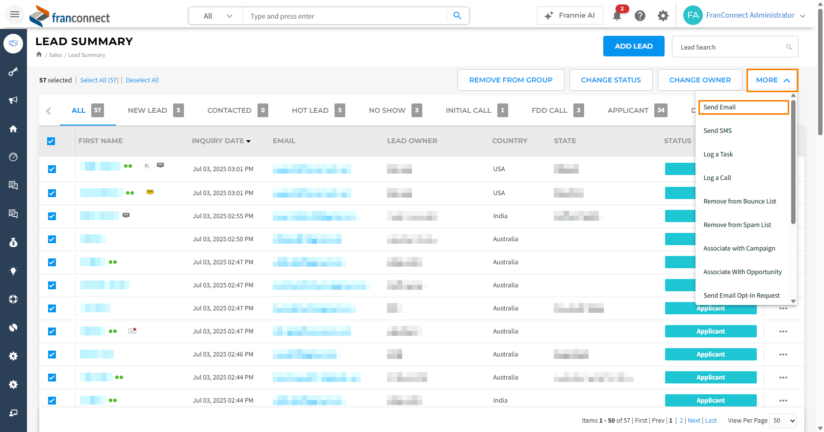Image resolution: width=824 pixels, height=432 pixels.
Task: Open the lifebuoy support icon in sidebar
Action: 13,299
